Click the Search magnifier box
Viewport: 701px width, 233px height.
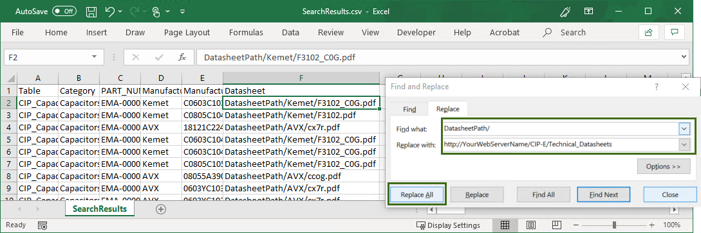[564, 33]
